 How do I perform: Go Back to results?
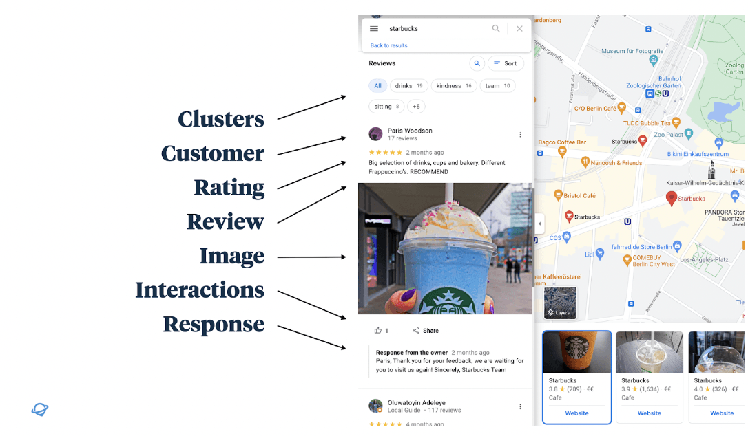pyautogui.click(x=388, y=46)
